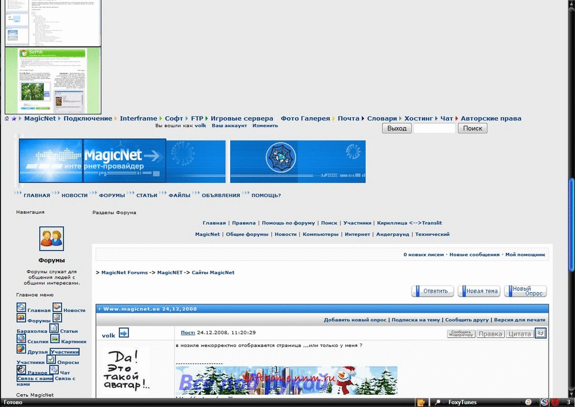
Task: Click the Изменить link
Action: pos(265,126)
